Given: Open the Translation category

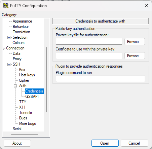Looking at the screenshot, I should point(22,32).
